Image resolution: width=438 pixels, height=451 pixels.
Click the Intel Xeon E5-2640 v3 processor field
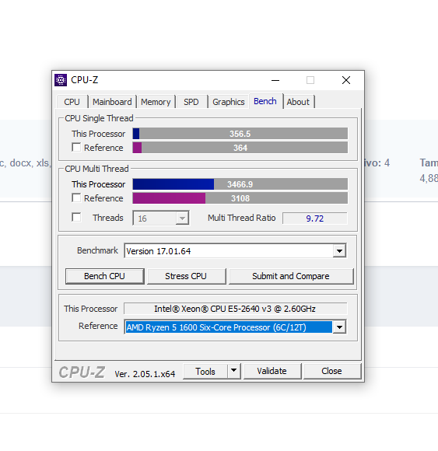236,309
